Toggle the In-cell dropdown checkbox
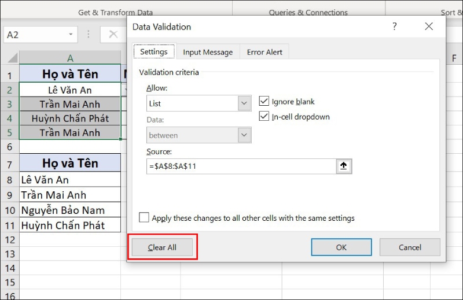463x300 pixels. point(264,116)
